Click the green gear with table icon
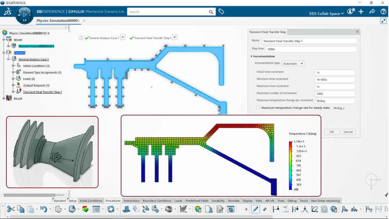Screen dimensions: 389x219 point(198,209)
